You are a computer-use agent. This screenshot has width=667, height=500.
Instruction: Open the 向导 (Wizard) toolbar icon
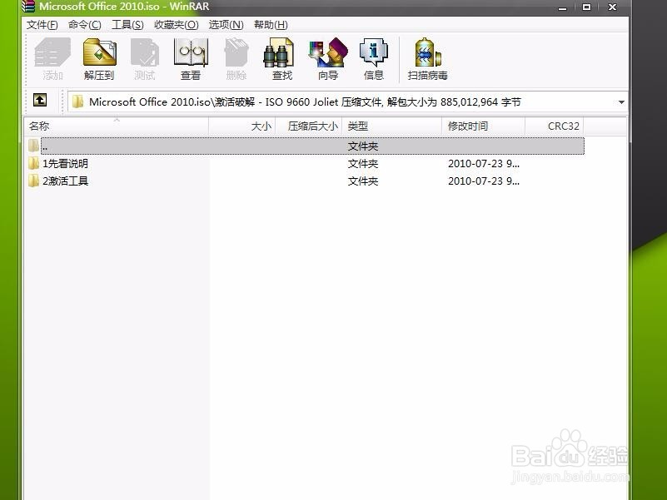328,52
